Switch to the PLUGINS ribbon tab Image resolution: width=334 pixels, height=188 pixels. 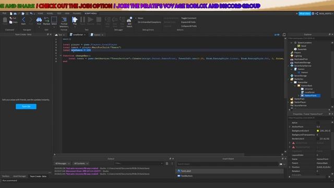[77, 14]
